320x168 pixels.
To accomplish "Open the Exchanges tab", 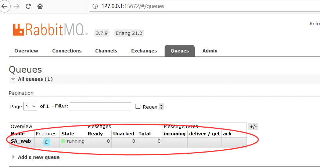I will [144, 51].
